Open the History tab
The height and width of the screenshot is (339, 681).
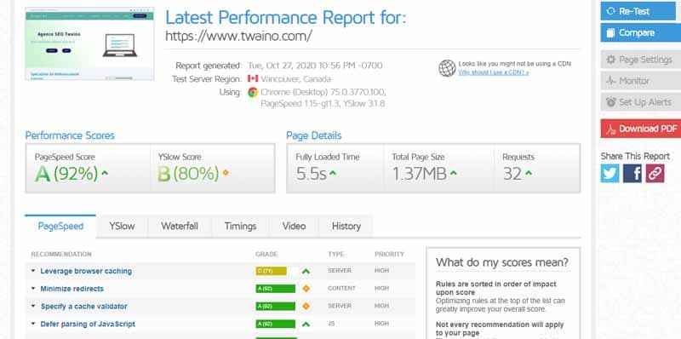point(346,226)
